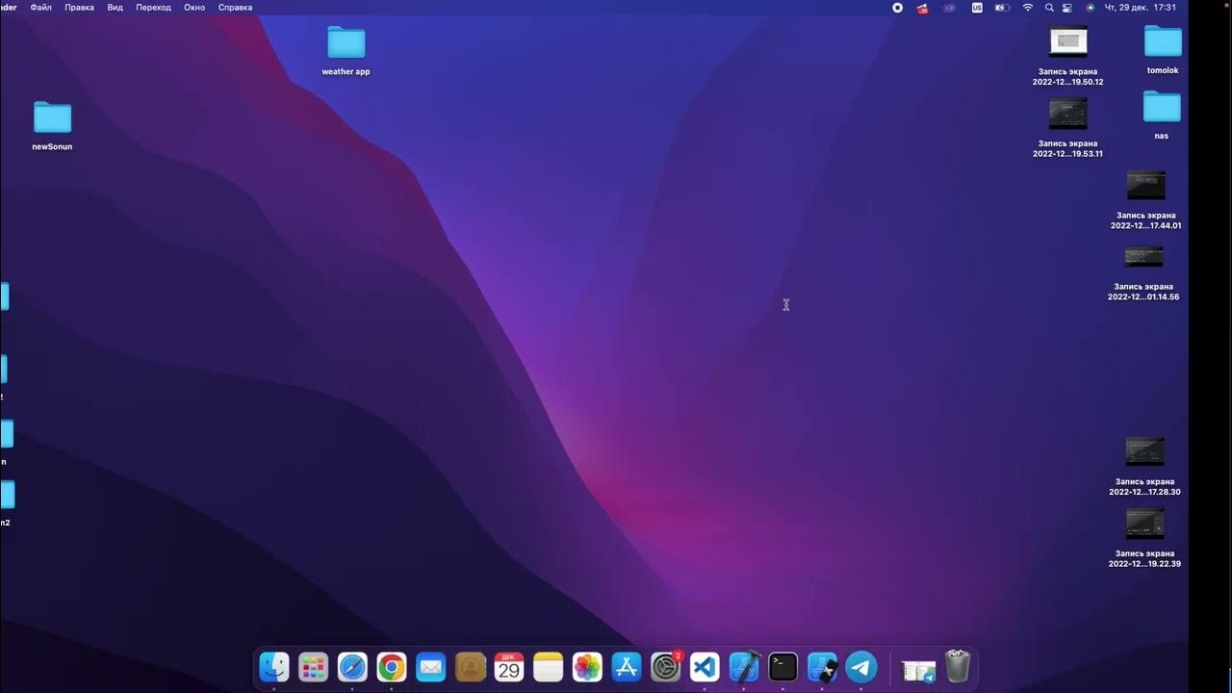Select screen recording 19.50.12 thumbnail
The width and height of the screenshot is (1232, 693).
click(1067, 41)
